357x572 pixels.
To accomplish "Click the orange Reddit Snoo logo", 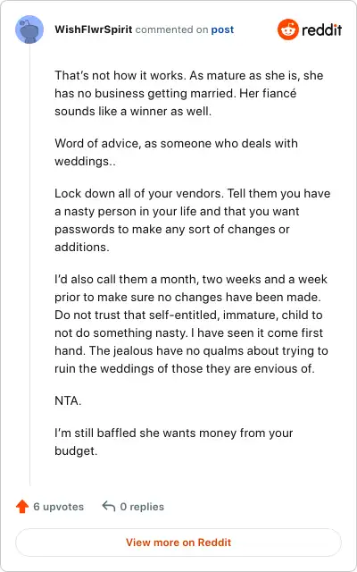I will pyautogui.click(x=287, y=29).
